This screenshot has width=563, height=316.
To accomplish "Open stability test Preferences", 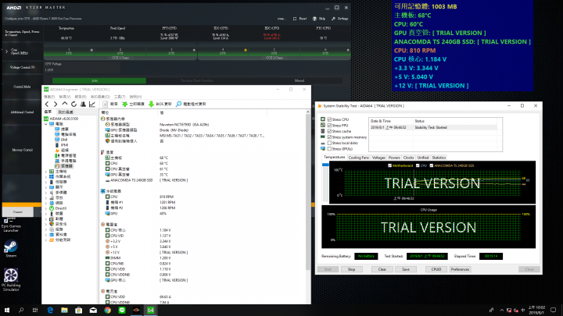I will coord(460,269).
